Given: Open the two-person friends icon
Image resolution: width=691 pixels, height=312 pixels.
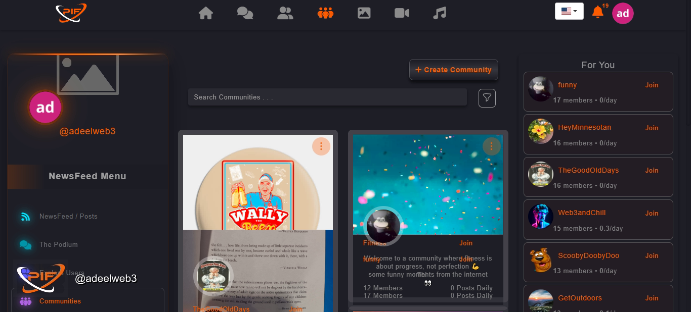Looking at the screenshot, I should (285, 13).
